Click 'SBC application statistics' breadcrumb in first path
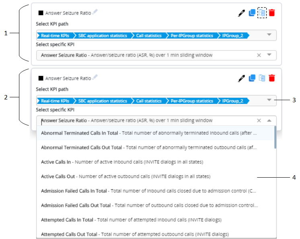 [102, 36]
